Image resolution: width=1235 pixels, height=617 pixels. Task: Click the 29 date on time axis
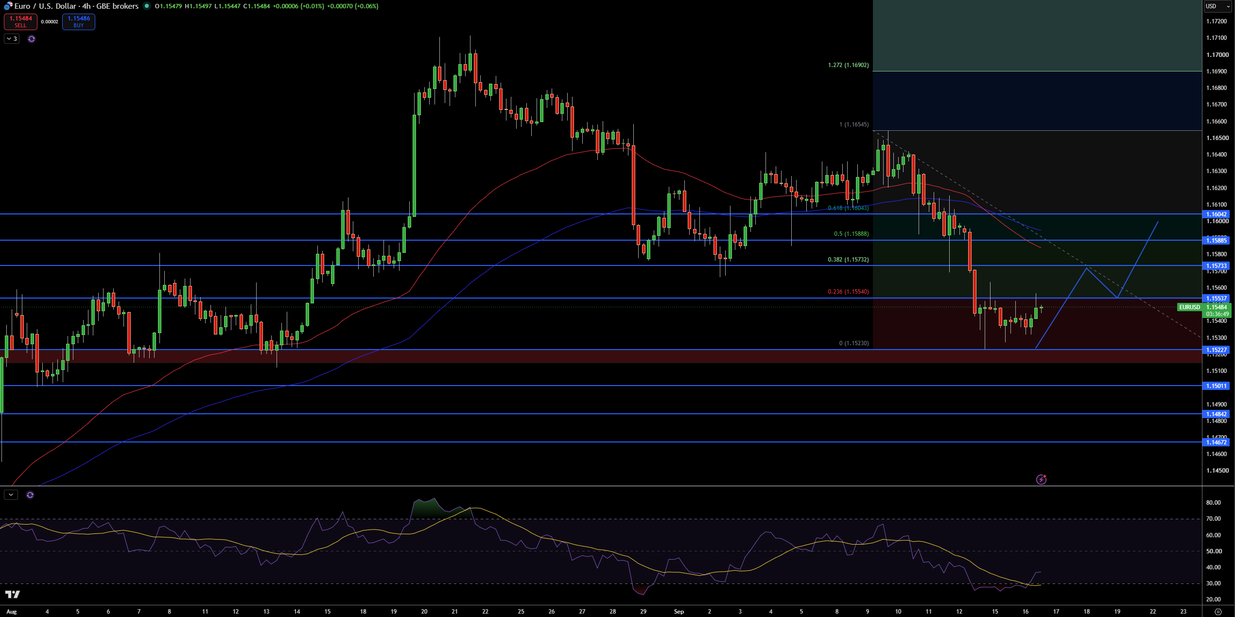(x=643, y=612)
